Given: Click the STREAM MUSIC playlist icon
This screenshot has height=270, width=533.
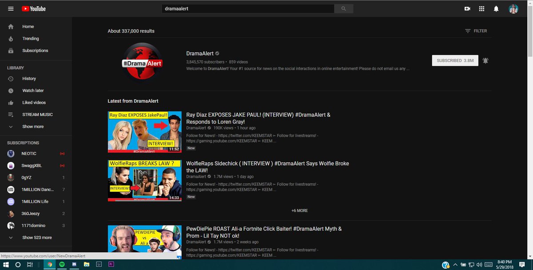Looking at the screenshot, I should pyautogui.click(x=11, y=115).
